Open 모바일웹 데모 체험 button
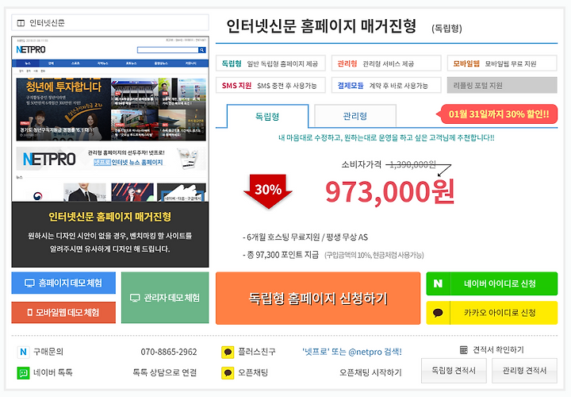 63,312
